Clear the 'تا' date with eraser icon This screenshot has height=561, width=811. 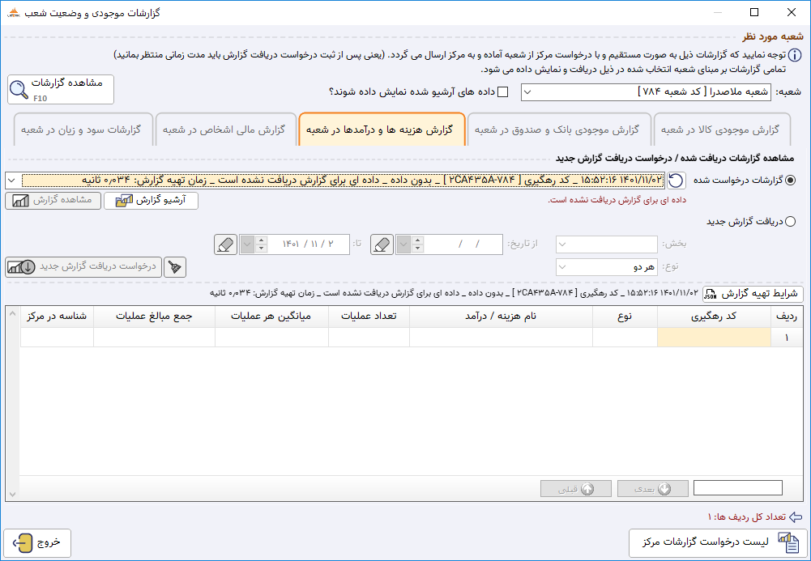[x=225, y=244]
